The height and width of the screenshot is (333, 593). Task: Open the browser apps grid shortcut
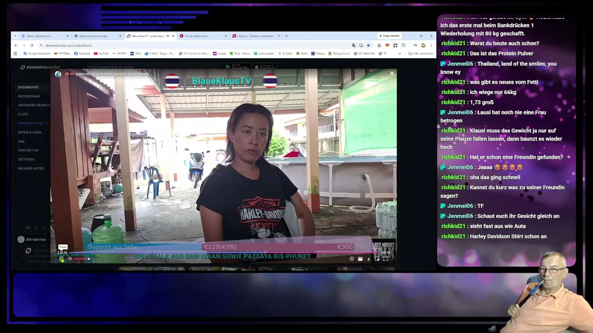[15, 54]
